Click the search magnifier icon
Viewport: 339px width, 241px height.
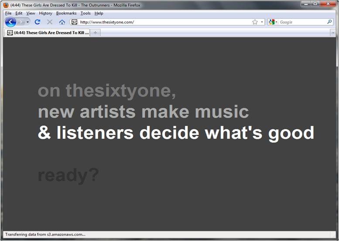pos(329,22)
